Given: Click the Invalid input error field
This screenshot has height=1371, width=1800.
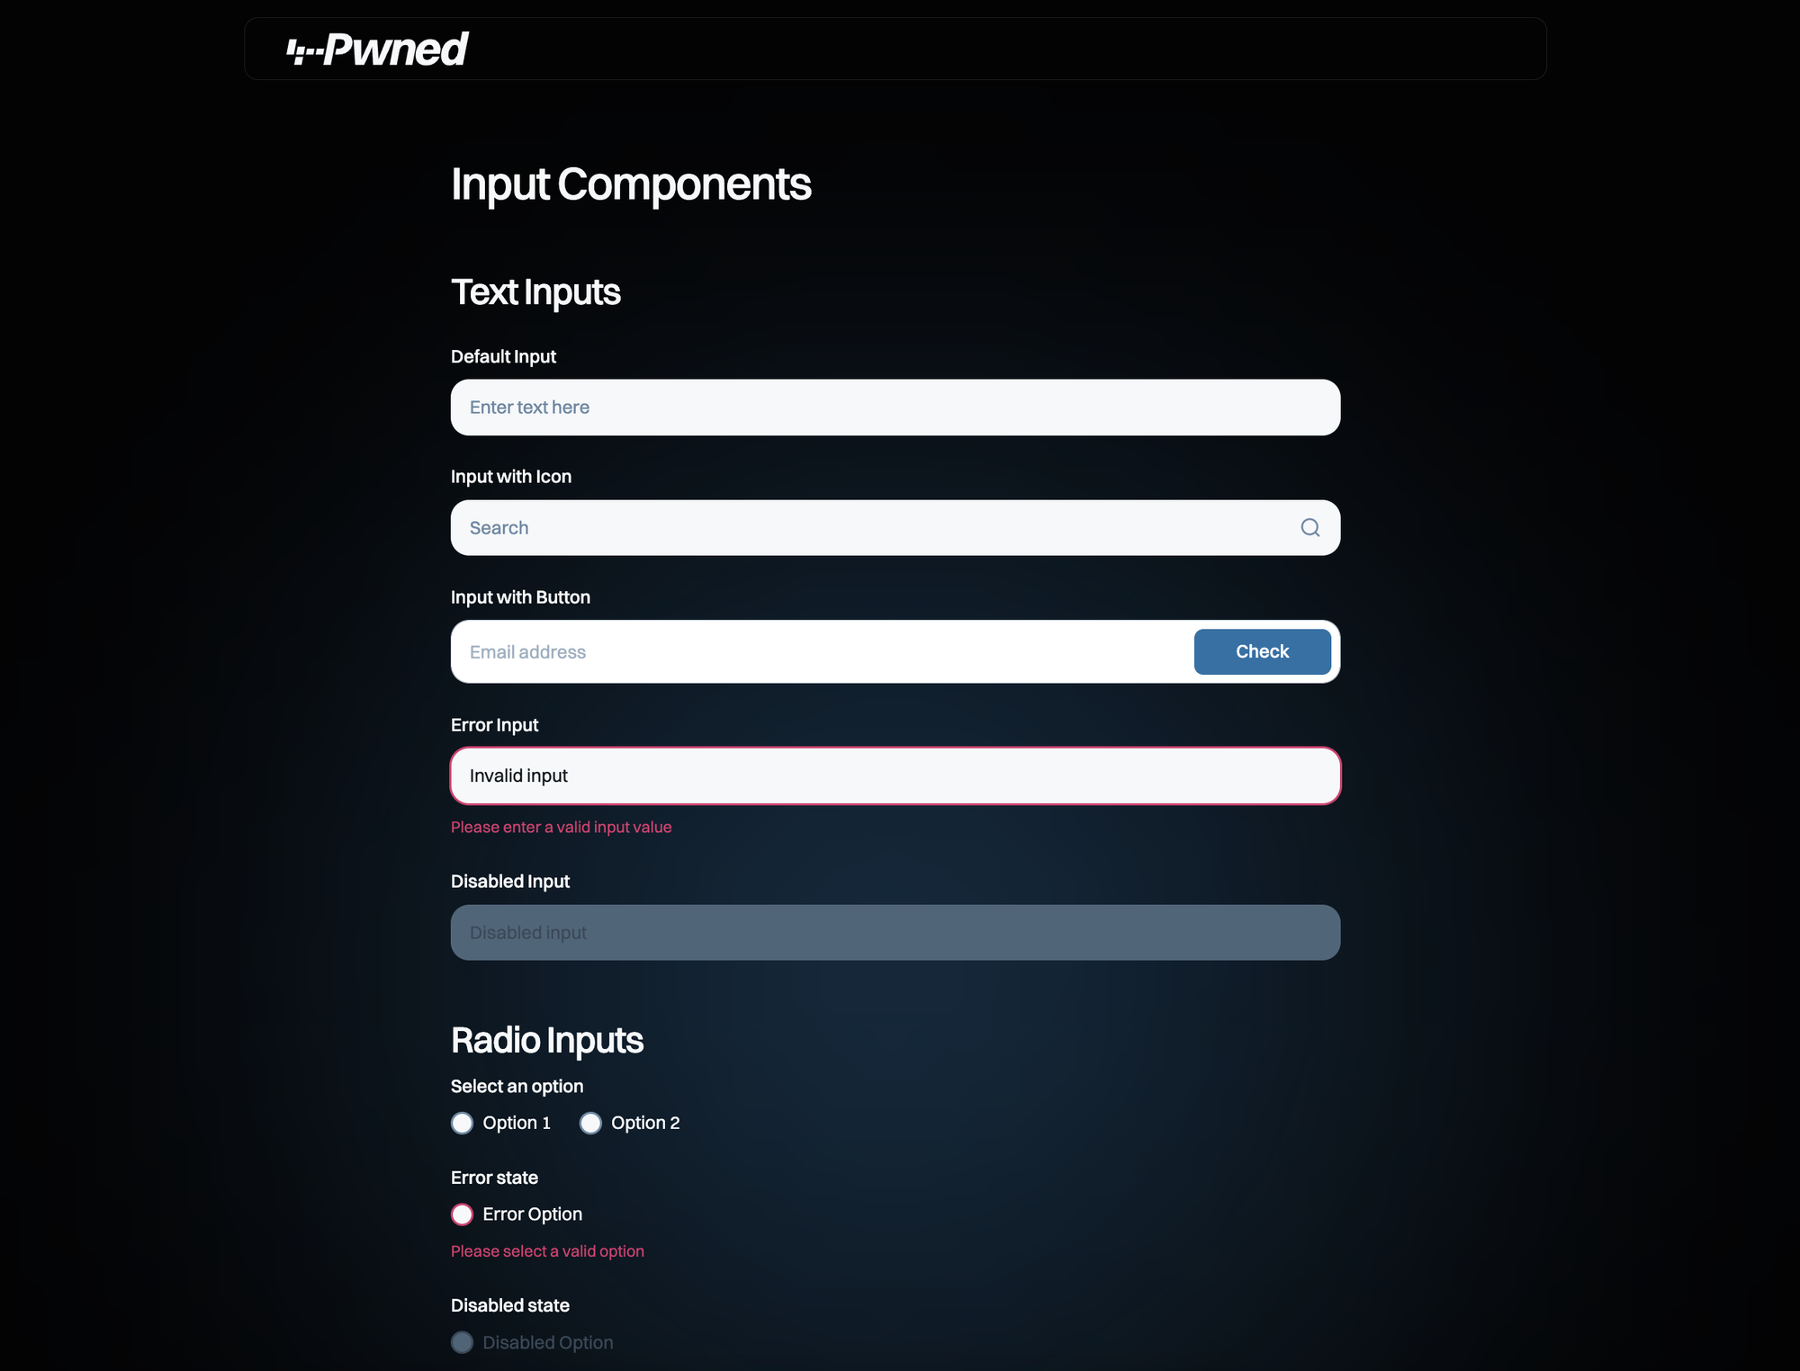Looking at the screenshot, I should point(895,776).
